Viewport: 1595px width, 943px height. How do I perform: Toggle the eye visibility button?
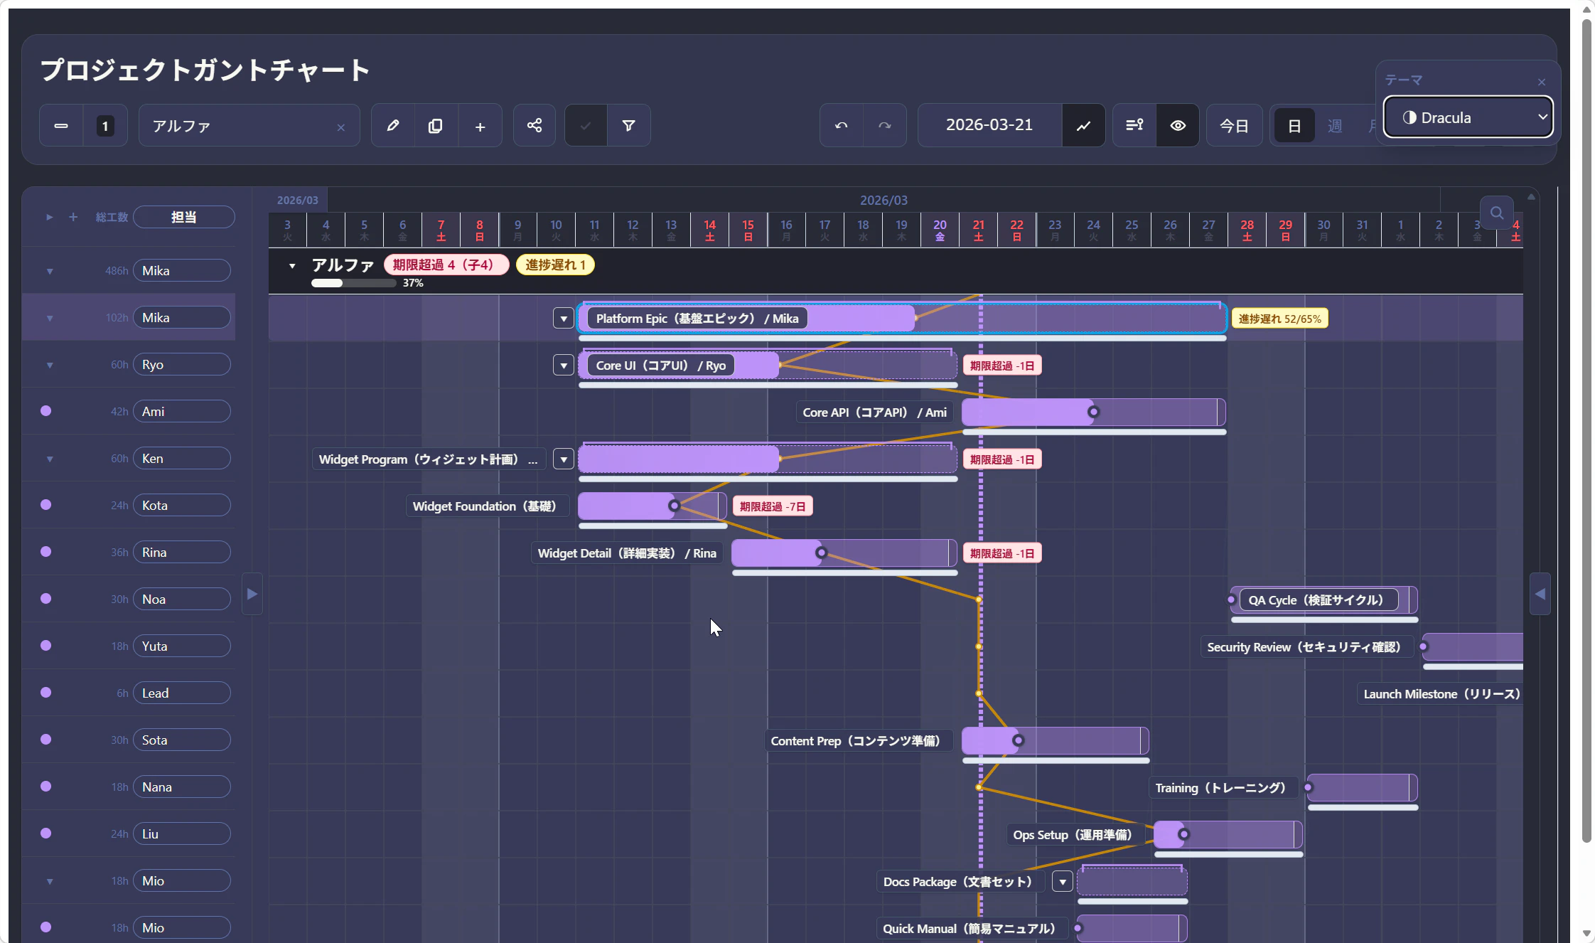pyautogui.click(x=1178, y=125)
